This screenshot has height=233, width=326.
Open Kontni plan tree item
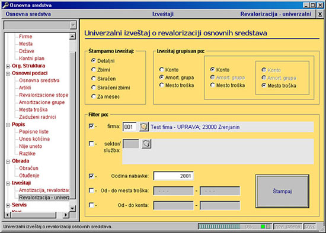tap(31, 59)
